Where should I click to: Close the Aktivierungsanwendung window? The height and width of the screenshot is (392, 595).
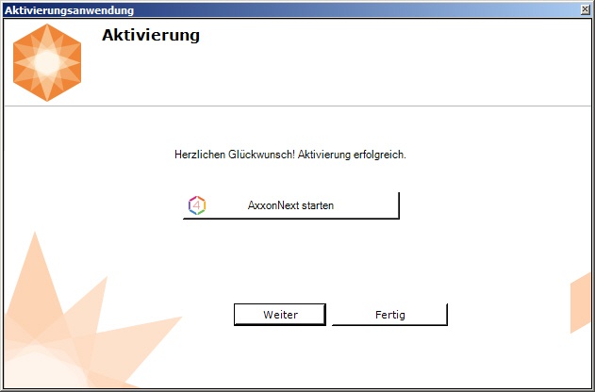(586, 9)
